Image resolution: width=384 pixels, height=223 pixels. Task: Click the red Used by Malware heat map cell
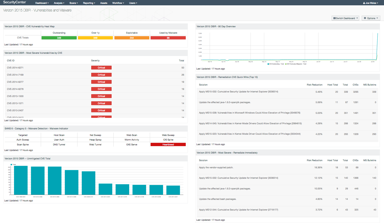pyautogui.click(x=168, y=38)
